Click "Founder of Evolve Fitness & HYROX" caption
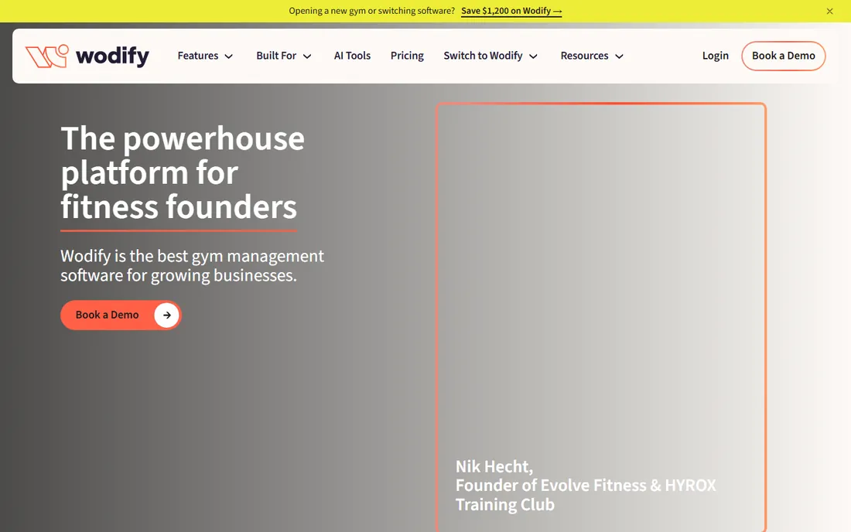Viewport: 851px width, 532px height. [586, 486]
